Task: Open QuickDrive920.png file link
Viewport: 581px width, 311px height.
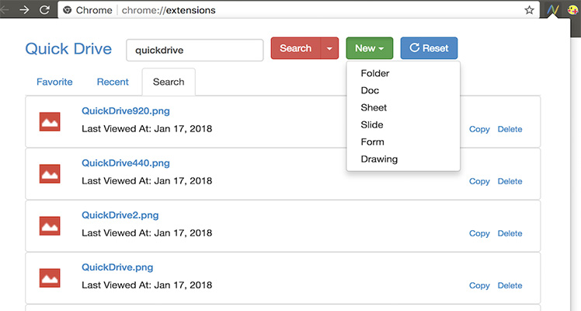Action: click(126, 111)
